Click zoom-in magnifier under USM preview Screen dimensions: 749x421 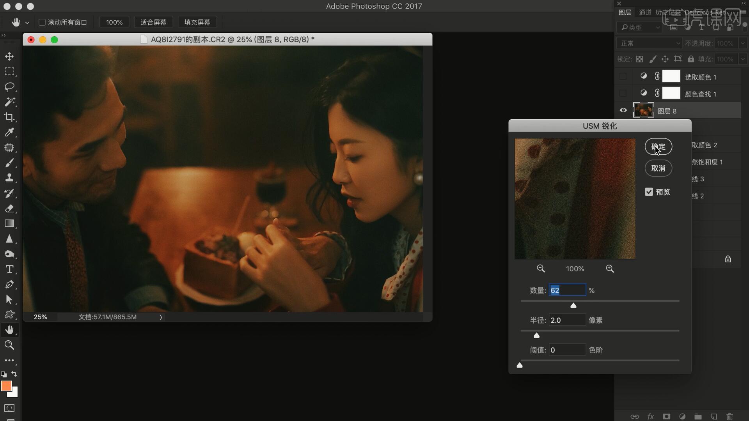click(x=610, y=269)
